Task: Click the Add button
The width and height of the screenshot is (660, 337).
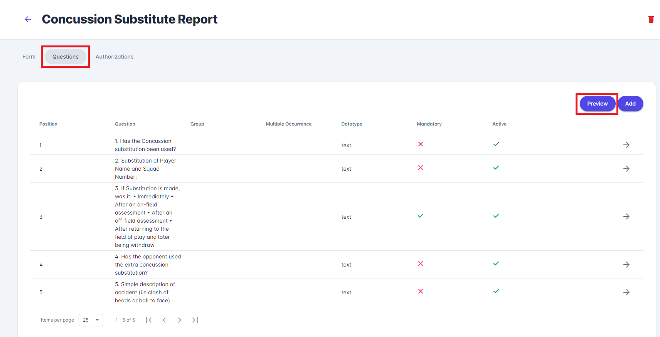Action: coord(630,104)
